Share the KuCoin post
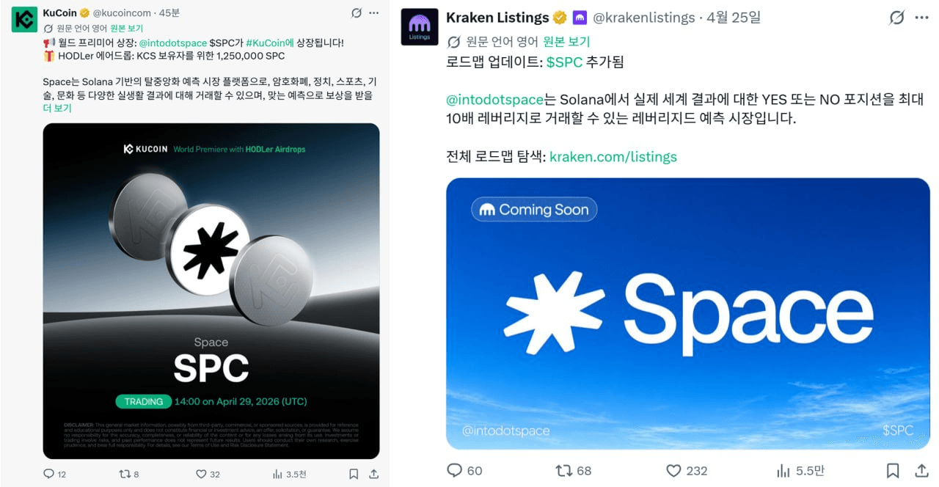 click(373, 475)
